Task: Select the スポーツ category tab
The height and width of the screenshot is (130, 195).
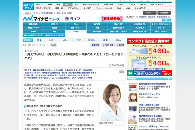Action: pos(55,24)
